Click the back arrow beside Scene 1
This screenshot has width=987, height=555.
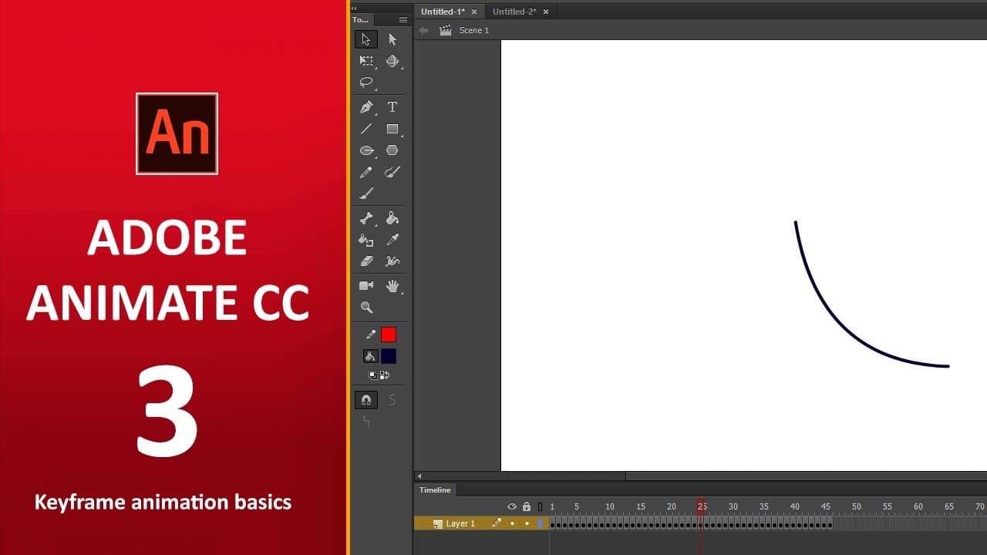tap(423, 30)
